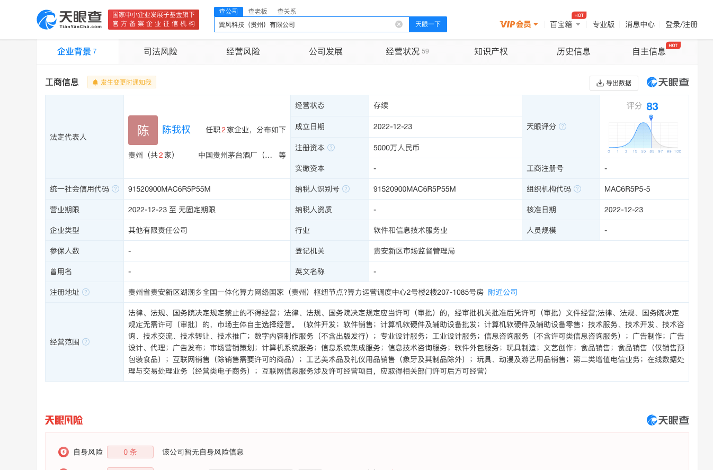Click the 登录/注册 link
This screenshot has width=713, height=470.
point(681,24)
